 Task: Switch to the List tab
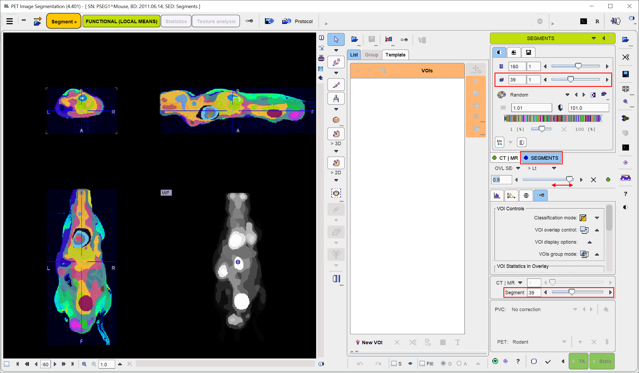[x=354, y=55]
